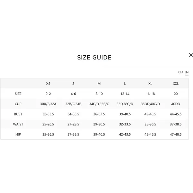Click the S column header

coord(73,84)
